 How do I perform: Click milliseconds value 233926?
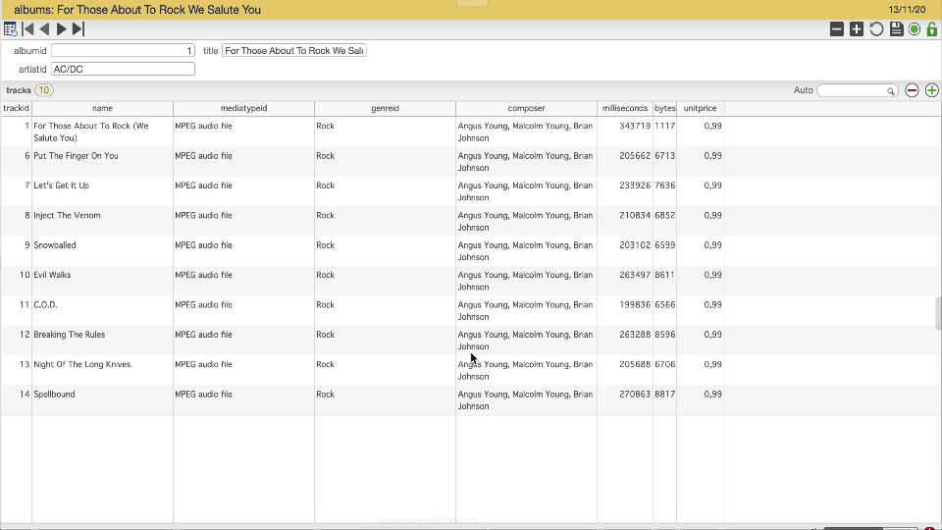click(635, 185)
